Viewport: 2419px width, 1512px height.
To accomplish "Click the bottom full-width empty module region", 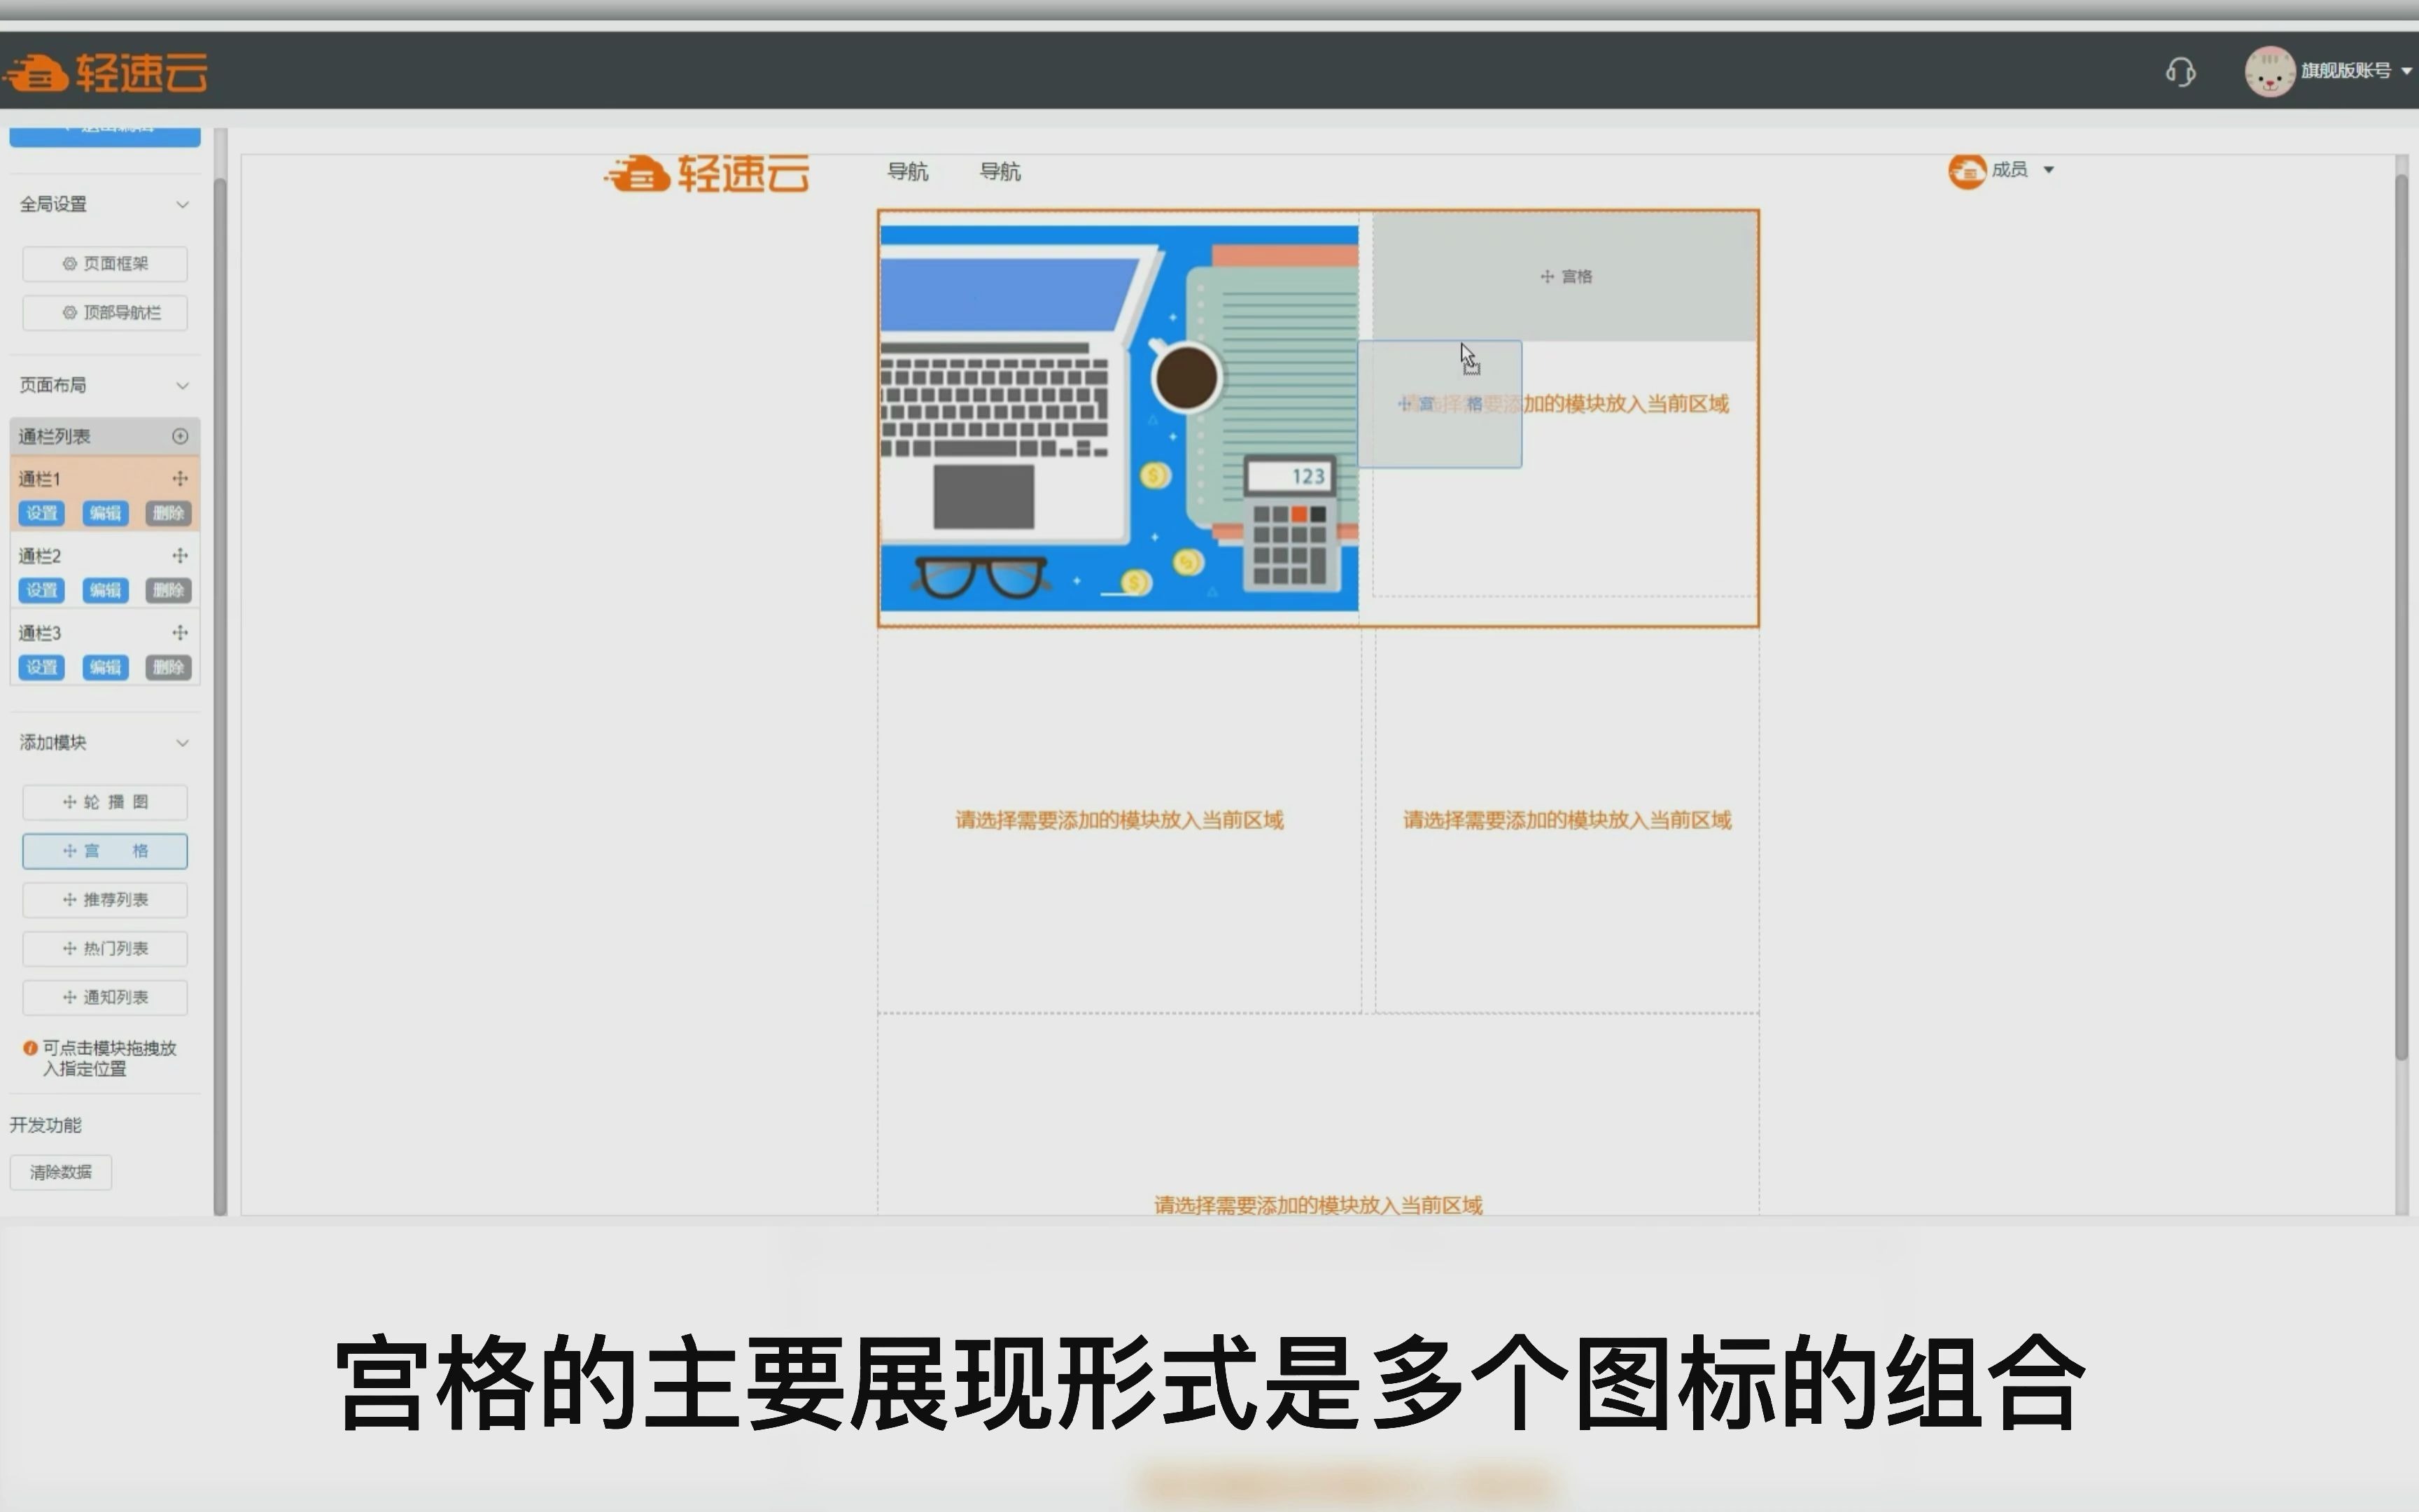I will [x=1317, y=1115].
